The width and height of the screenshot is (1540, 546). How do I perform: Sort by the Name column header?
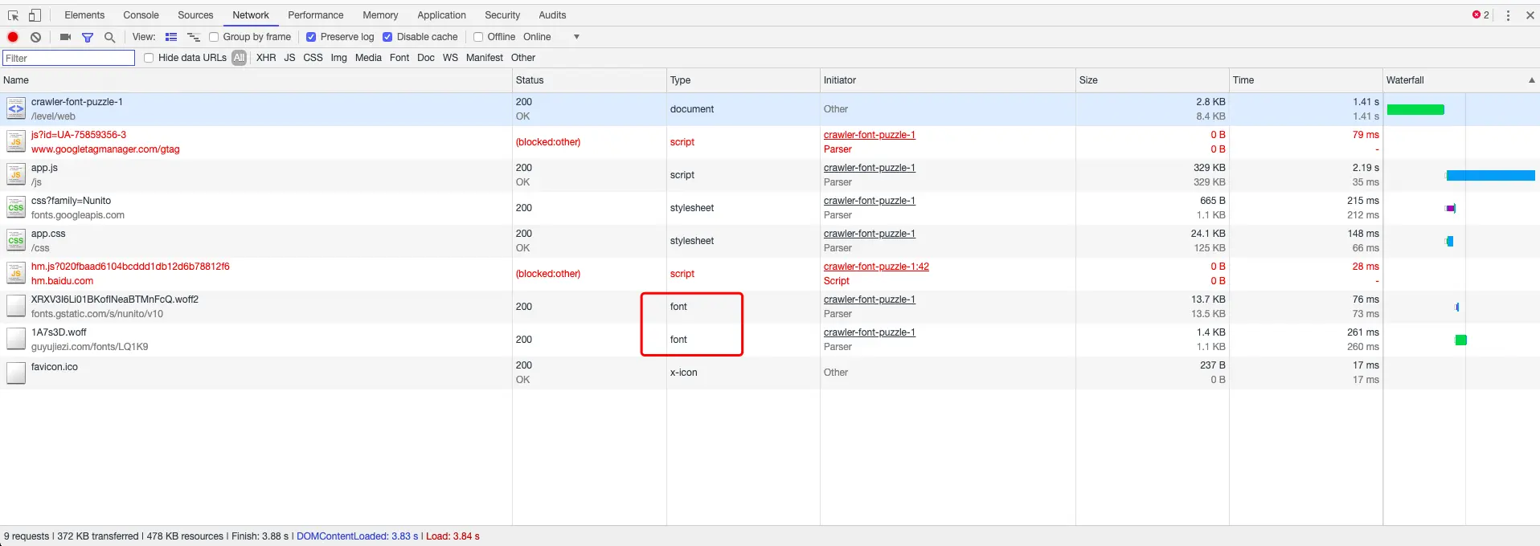pyautogui.click(x=256, y=80)
